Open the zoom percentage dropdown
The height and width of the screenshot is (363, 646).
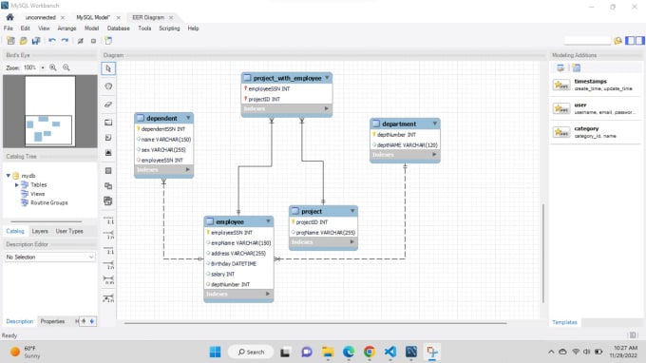tap(43, 67)
